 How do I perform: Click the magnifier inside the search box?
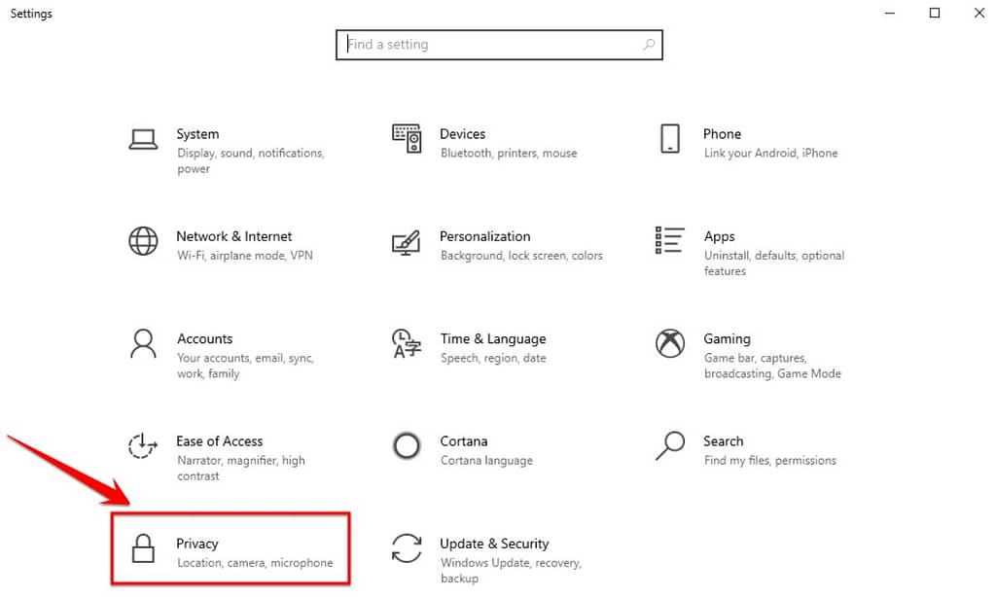point(649,45)
